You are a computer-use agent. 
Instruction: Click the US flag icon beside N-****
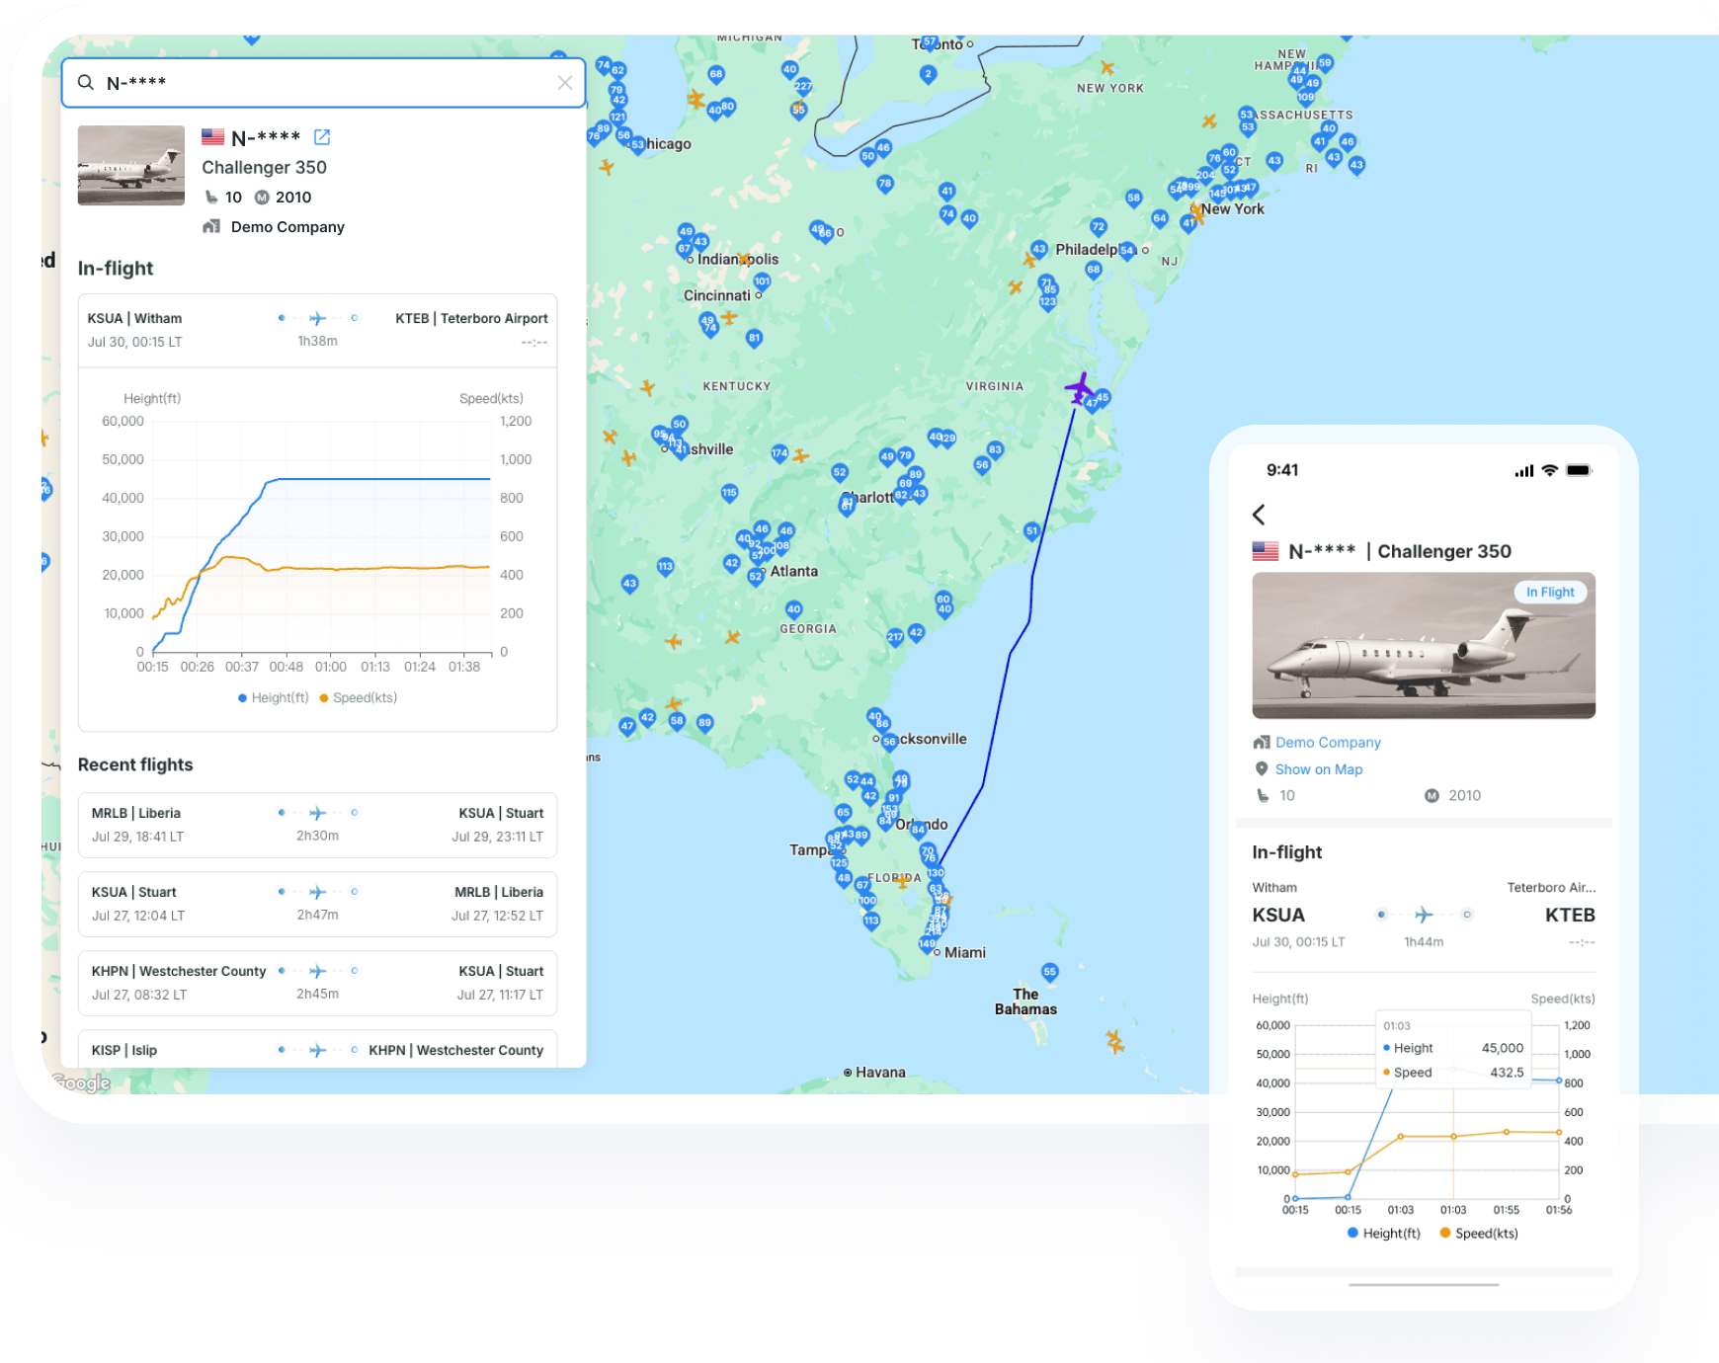(x=212, y=136)
